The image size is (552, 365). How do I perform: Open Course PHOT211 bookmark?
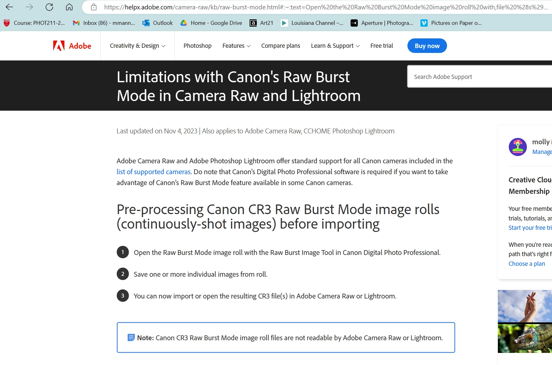(34, 23)
